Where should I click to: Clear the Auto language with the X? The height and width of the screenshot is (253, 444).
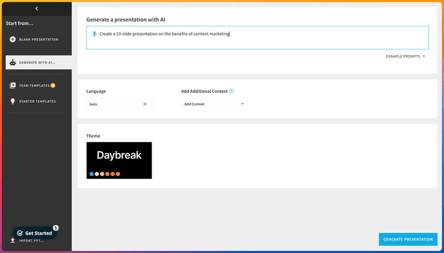click(x=145, y=104)
